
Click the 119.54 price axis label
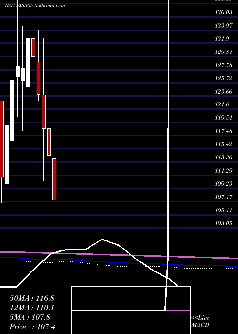click(224, 118)
